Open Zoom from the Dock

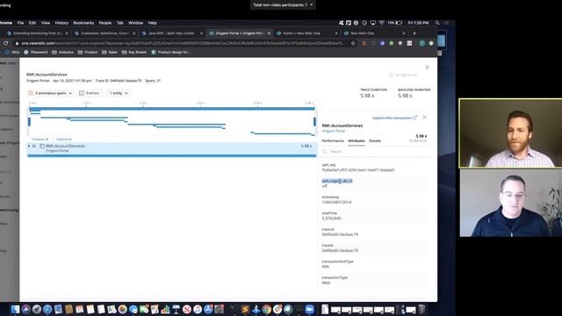pyautogui.click(x=309, y=309)
